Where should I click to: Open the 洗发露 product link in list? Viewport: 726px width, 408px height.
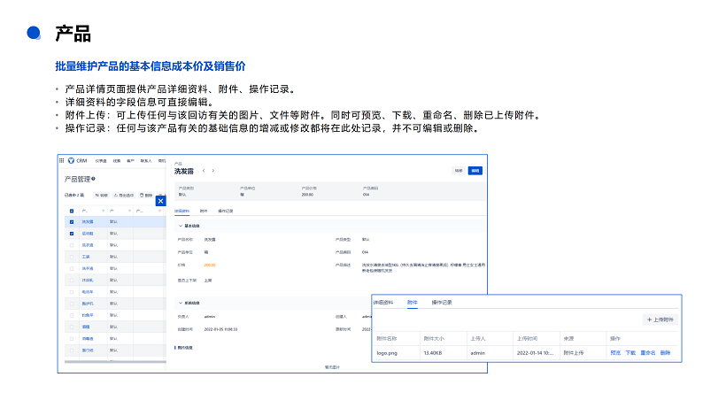pos(88,222)
